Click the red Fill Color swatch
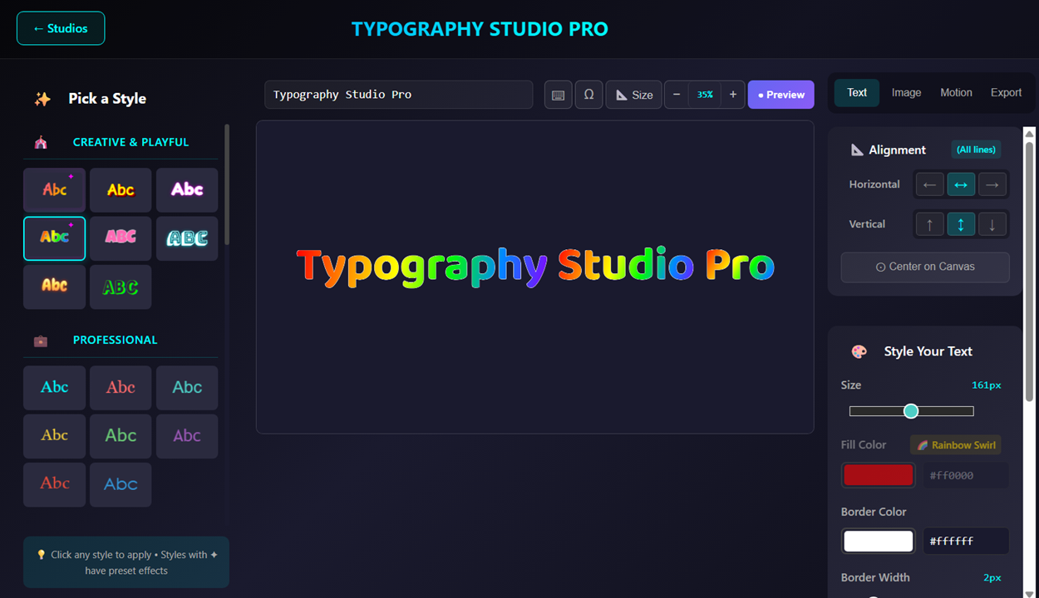 (878, 475)
